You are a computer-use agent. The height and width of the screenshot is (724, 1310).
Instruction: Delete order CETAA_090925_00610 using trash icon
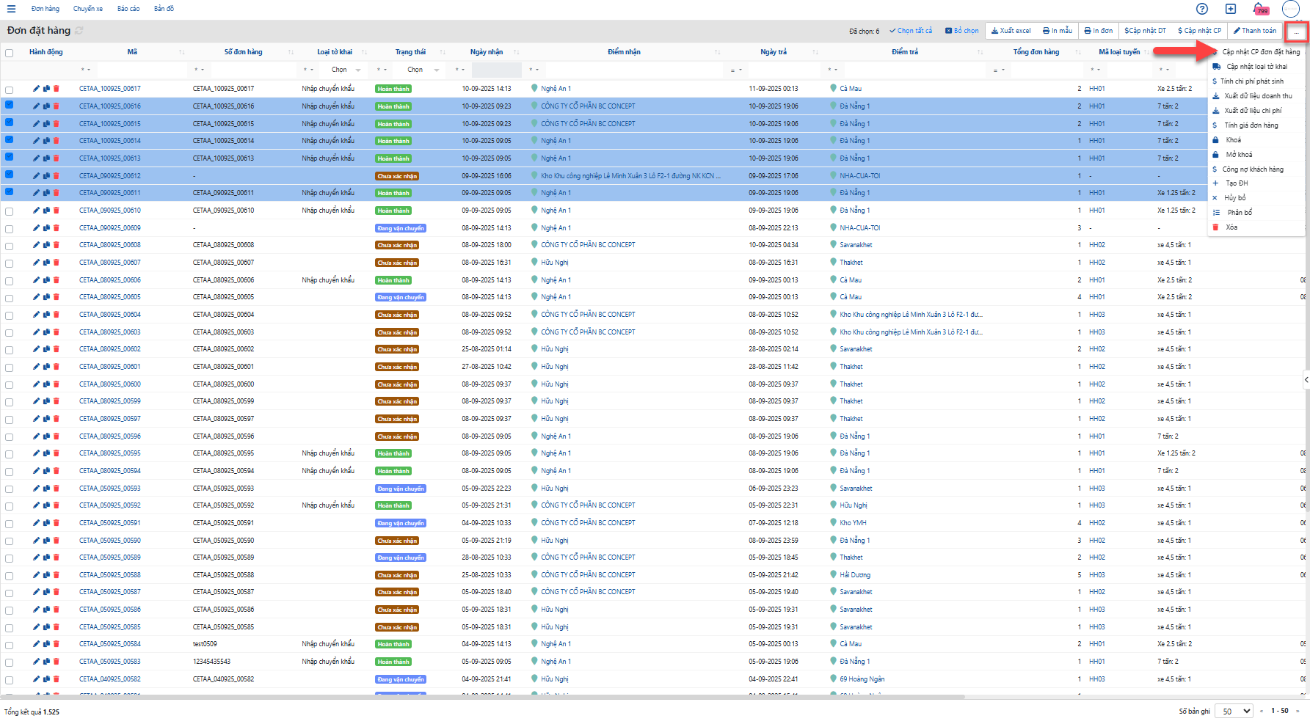(57, 211)
